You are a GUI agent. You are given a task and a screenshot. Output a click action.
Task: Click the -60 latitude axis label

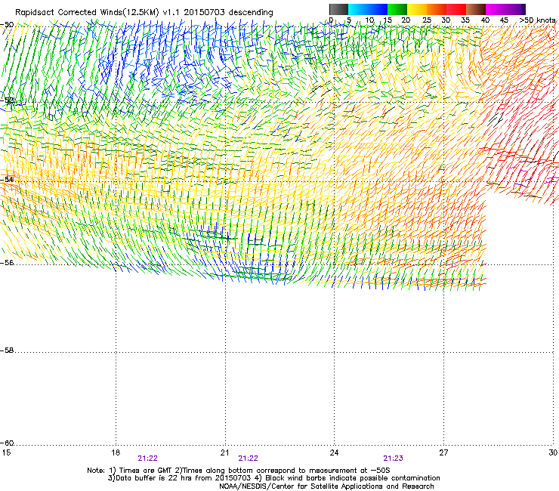click(x=7, y=443)
